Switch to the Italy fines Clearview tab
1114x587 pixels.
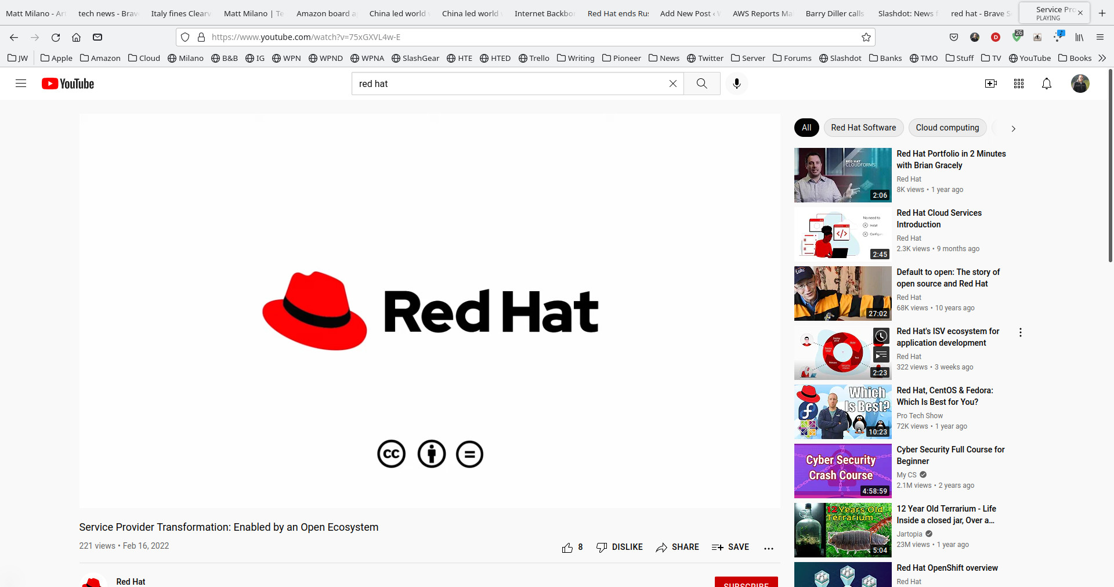[x=181, y=13]
